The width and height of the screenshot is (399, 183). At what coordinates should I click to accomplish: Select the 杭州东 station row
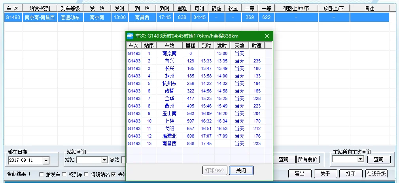coord(196,83)
